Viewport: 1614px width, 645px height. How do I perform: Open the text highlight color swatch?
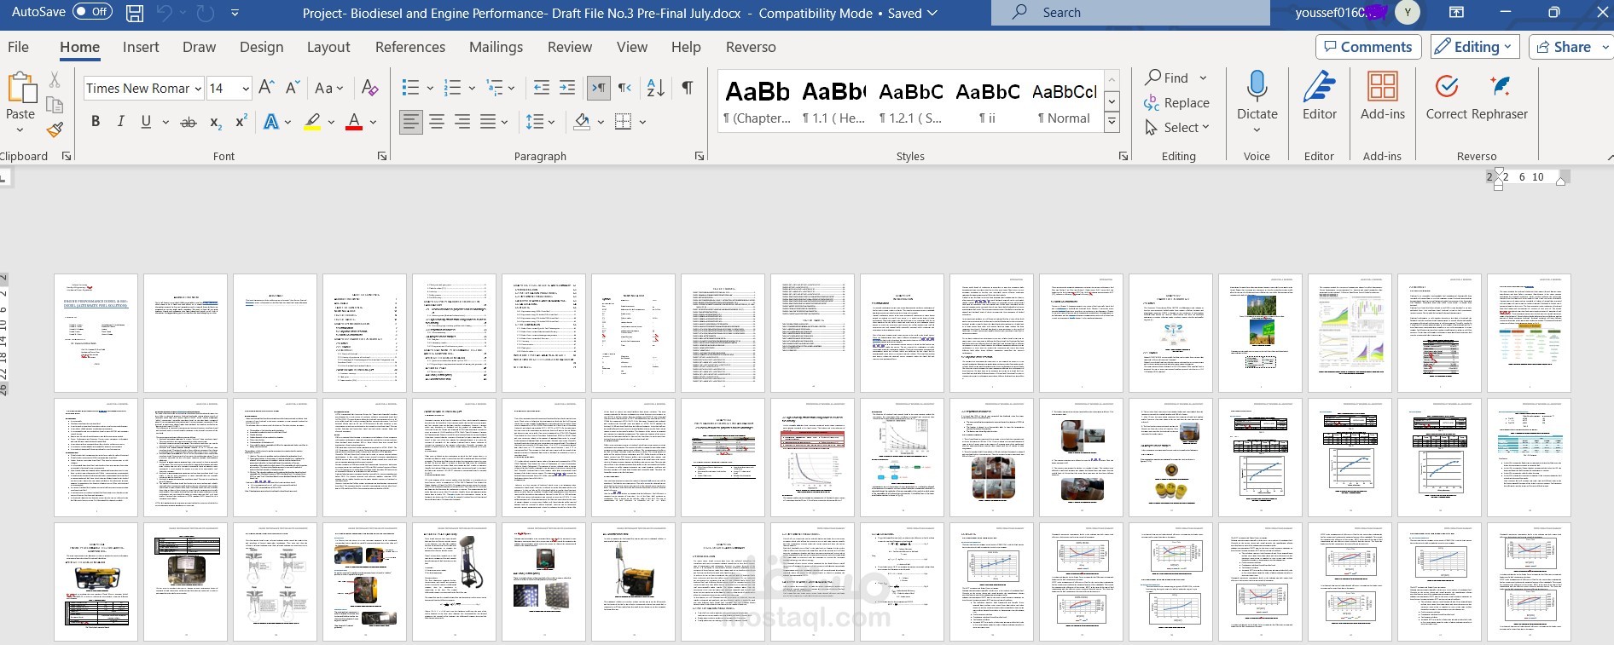pos(312,122)
